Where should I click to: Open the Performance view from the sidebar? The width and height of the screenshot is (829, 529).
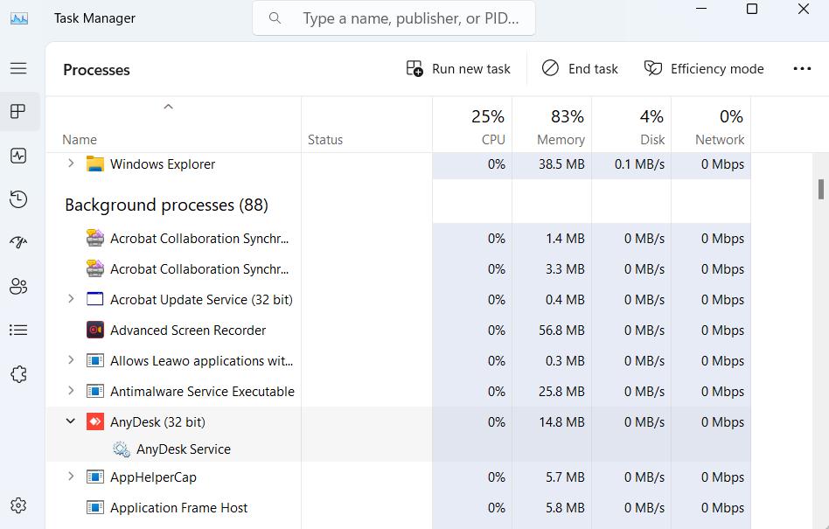pos(19,156)
